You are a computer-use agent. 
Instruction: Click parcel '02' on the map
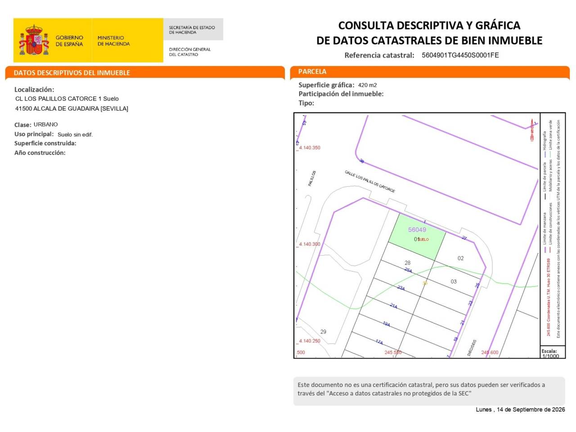pos(460,258)
